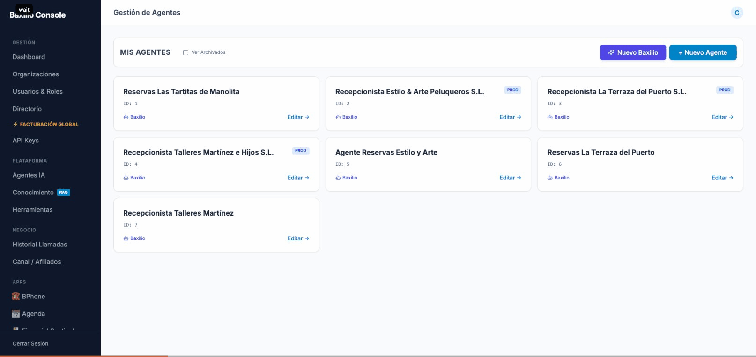Click Editar on Recepcionista Talleres Martínez e Hijos
The height and width of the screenshot is (357, 756).
(298, 178)
